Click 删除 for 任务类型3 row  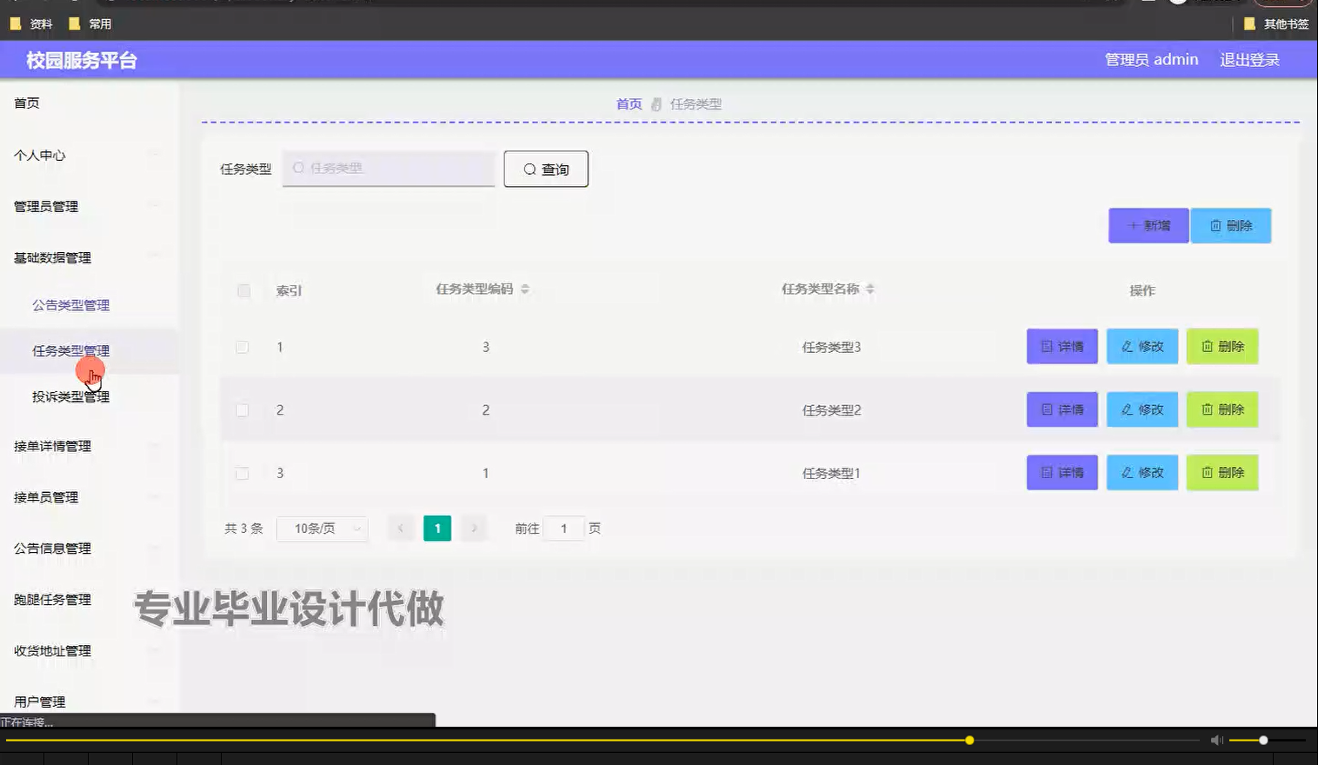click(x=1222, y=346)
